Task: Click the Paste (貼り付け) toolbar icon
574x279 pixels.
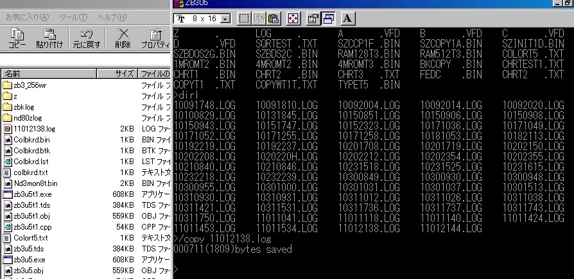Action: [x=49, y=38]
